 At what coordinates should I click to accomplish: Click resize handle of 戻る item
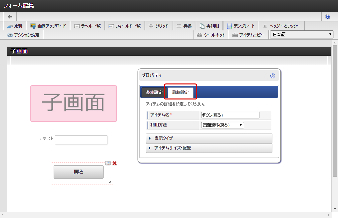point(110,182)
